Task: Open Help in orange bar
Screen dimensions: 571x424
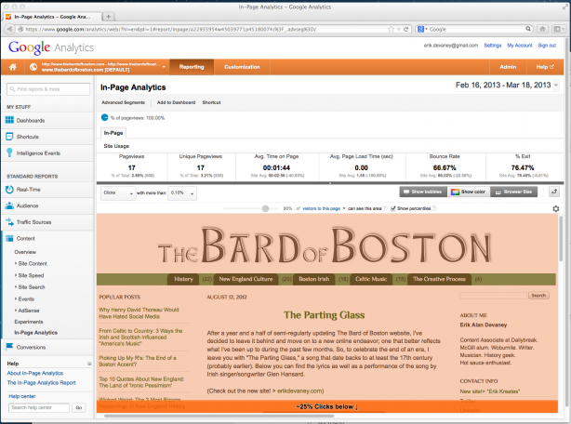Action: pyautogui.click(x=545, y=67)
